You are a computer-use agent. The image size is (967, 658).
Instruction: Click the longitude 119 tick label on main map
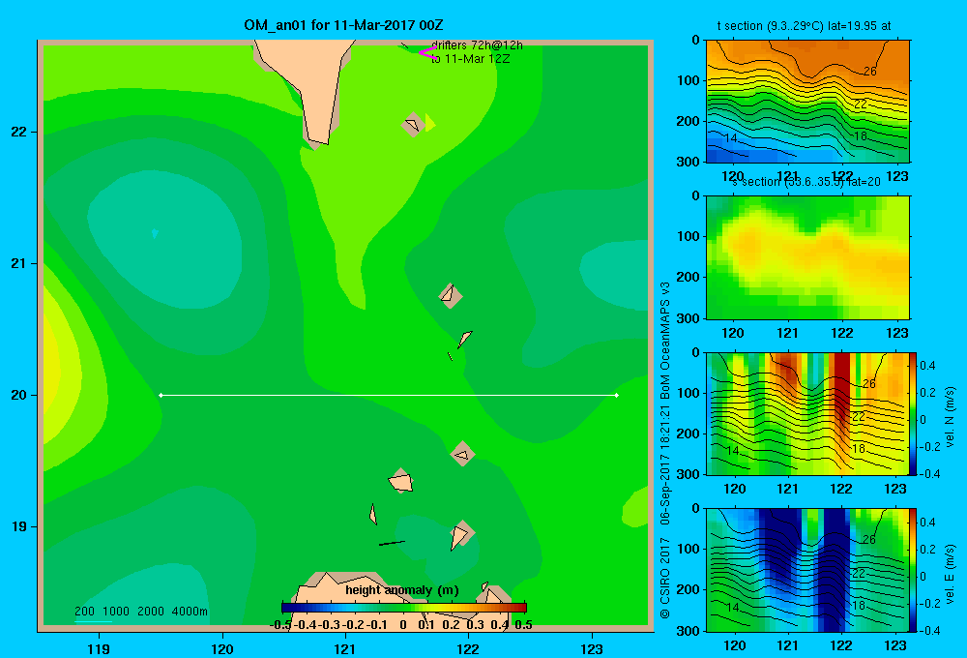point(99,648)
